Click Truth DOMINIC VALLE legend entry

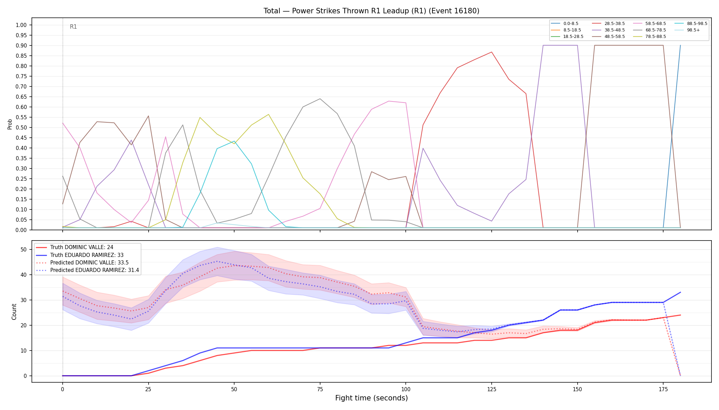click(75, 247)
